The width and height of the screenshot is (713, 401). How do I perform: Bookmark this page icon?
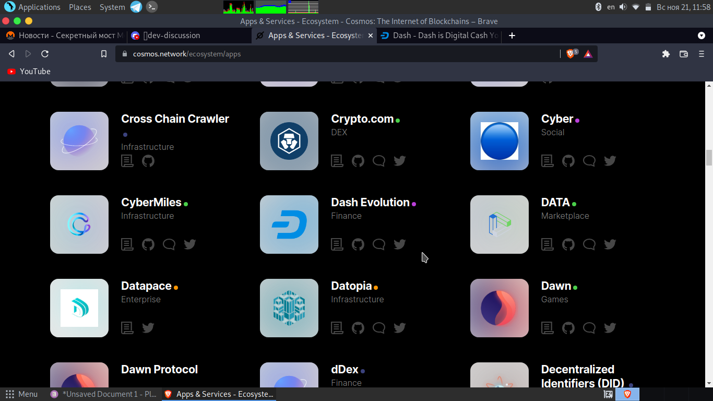point(104,54)
